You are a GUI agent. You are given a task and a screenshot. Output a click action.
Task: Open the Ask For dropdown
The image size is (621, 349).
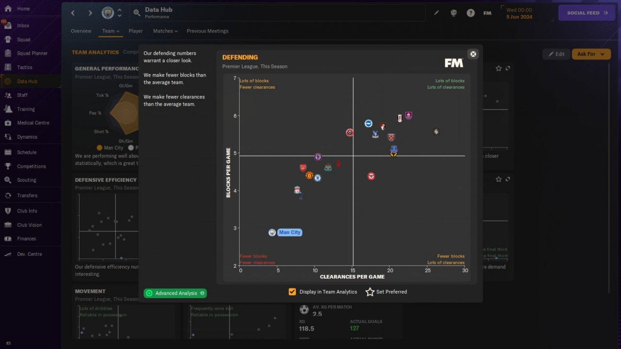(x=591, y=54)
